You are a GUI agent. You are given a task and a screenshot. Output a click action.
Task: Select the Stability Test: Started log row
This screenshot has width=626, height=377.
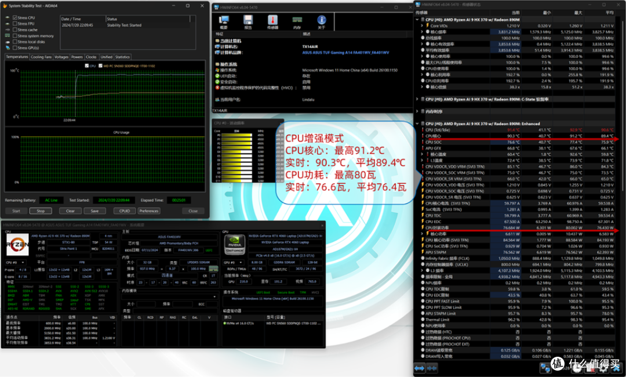tap(126, 25)
